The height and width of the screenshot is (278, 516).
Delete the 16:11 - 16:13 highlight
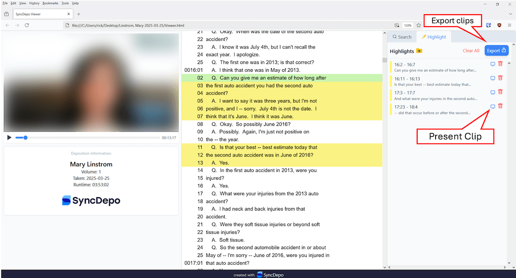tap(500, 78)
